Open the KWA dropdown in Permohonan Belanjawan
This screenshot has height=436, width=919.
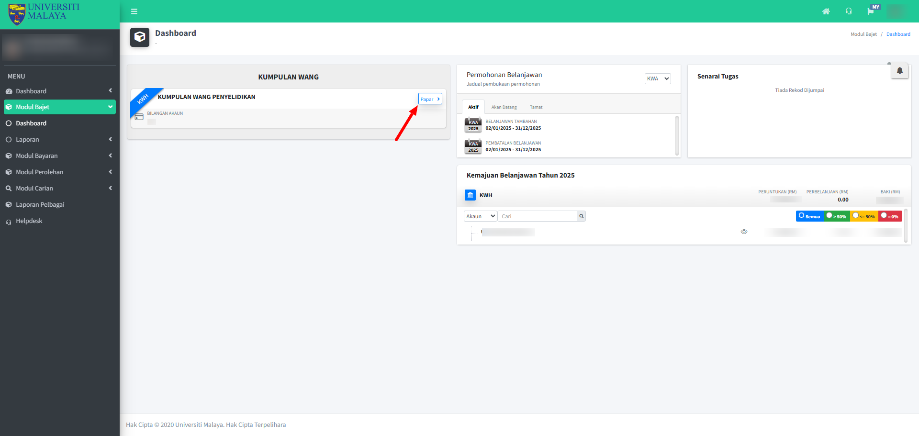point(658,78)
